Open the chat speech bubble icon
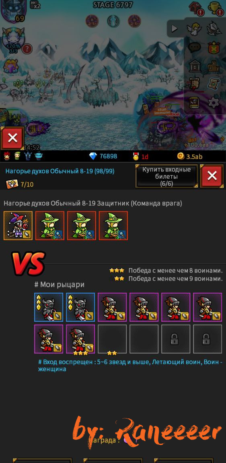Screen dimensions: 226x463 click(194, 47)
